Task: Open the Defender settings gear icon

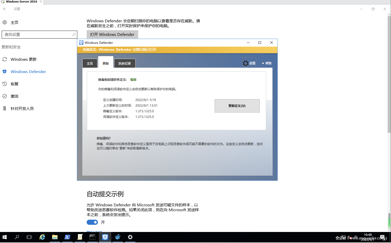Action: (x=246, y=63)
